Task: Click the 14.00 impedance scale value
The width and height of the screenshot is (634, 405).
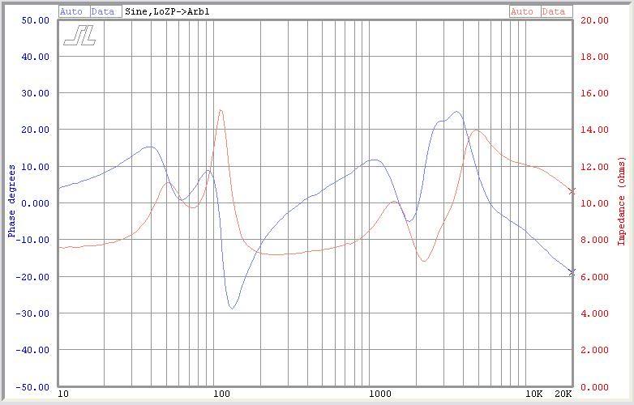Action: coord(594,130)
